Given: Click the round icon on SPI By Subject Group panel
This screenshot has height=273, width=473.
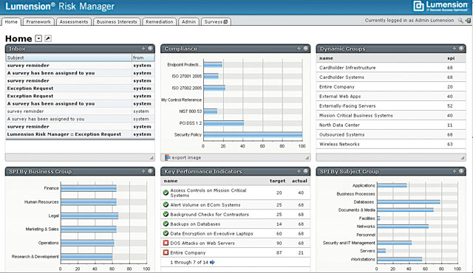Looking at the screenshot, I should tap(461, 171).
